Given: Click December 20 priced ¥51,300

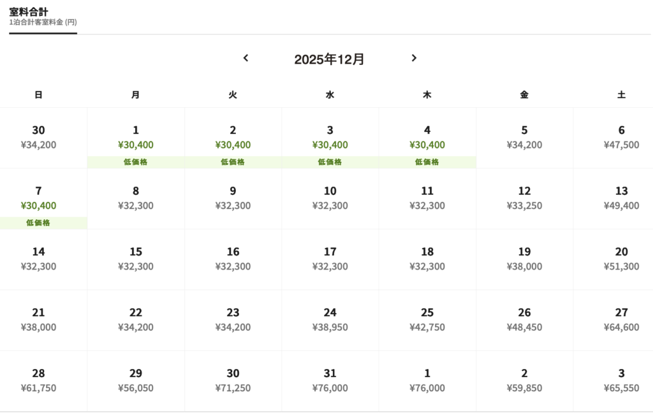Looking at the screenshot, I should coord(613,260).
